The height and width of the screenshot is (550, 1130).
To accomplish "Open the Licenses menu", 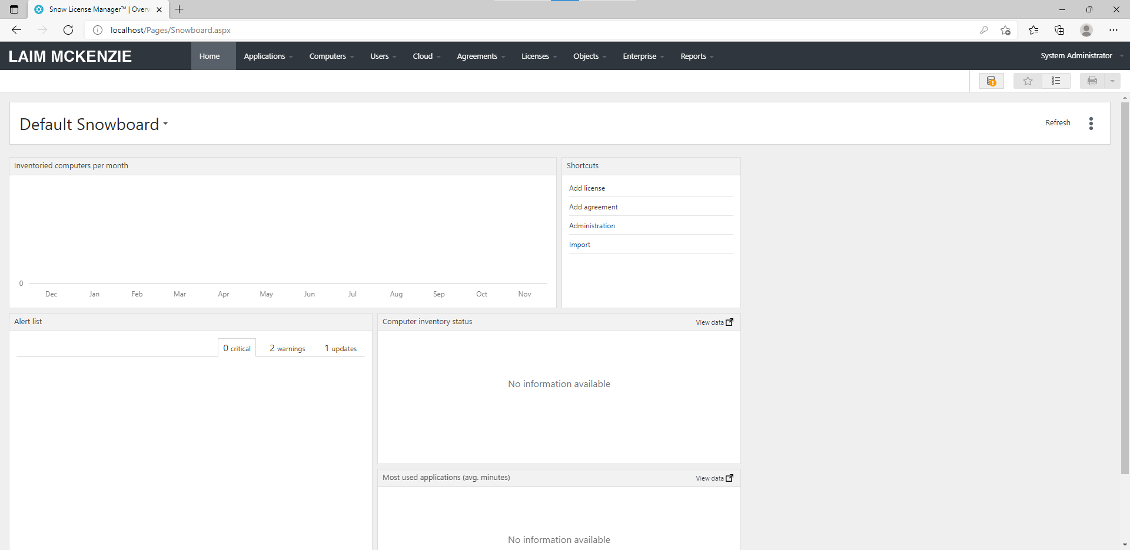I will point(539,56).
